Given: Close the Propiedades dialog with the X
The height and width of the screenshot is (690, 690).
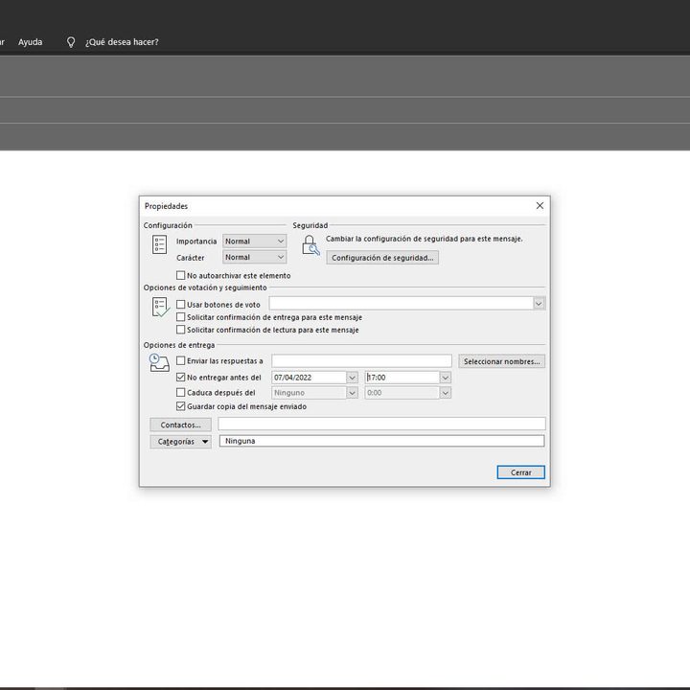Looking at the screenshot, I should click(x=540, y=206).
